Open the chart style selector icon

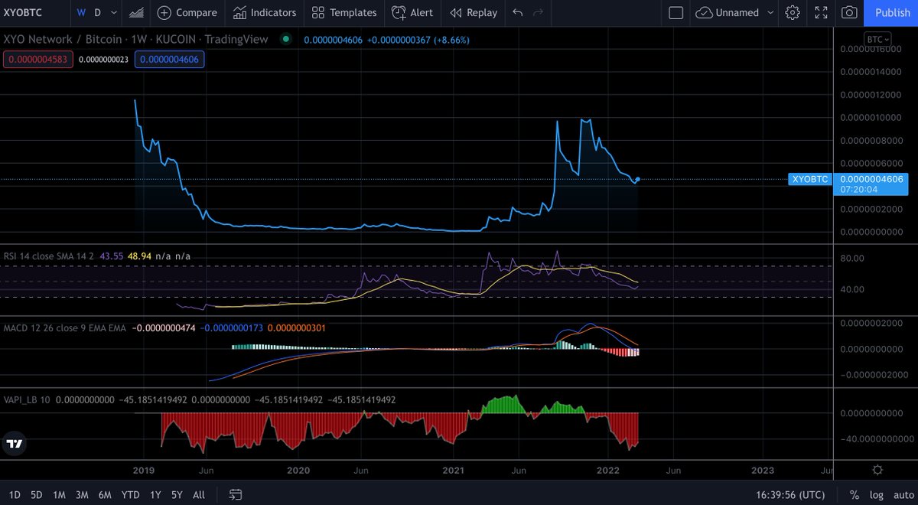136,13
